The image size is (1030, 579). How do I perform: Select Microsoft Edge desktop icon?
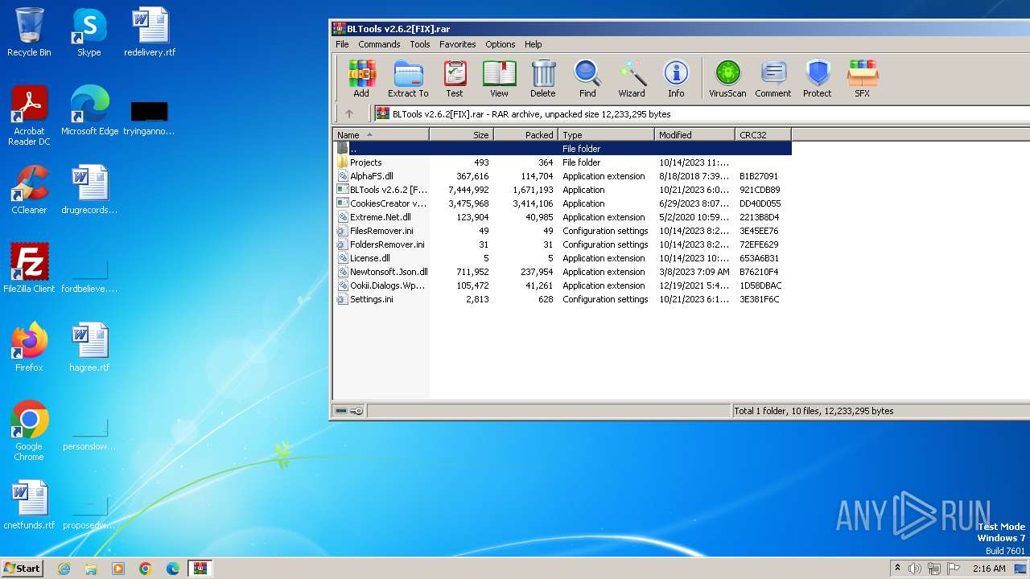point(89,111)
